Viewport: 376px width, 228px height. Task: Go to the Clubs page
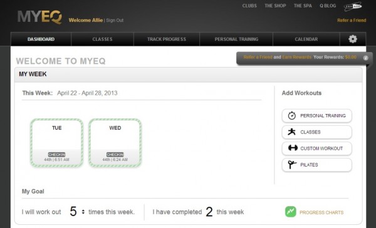(249, 6)
